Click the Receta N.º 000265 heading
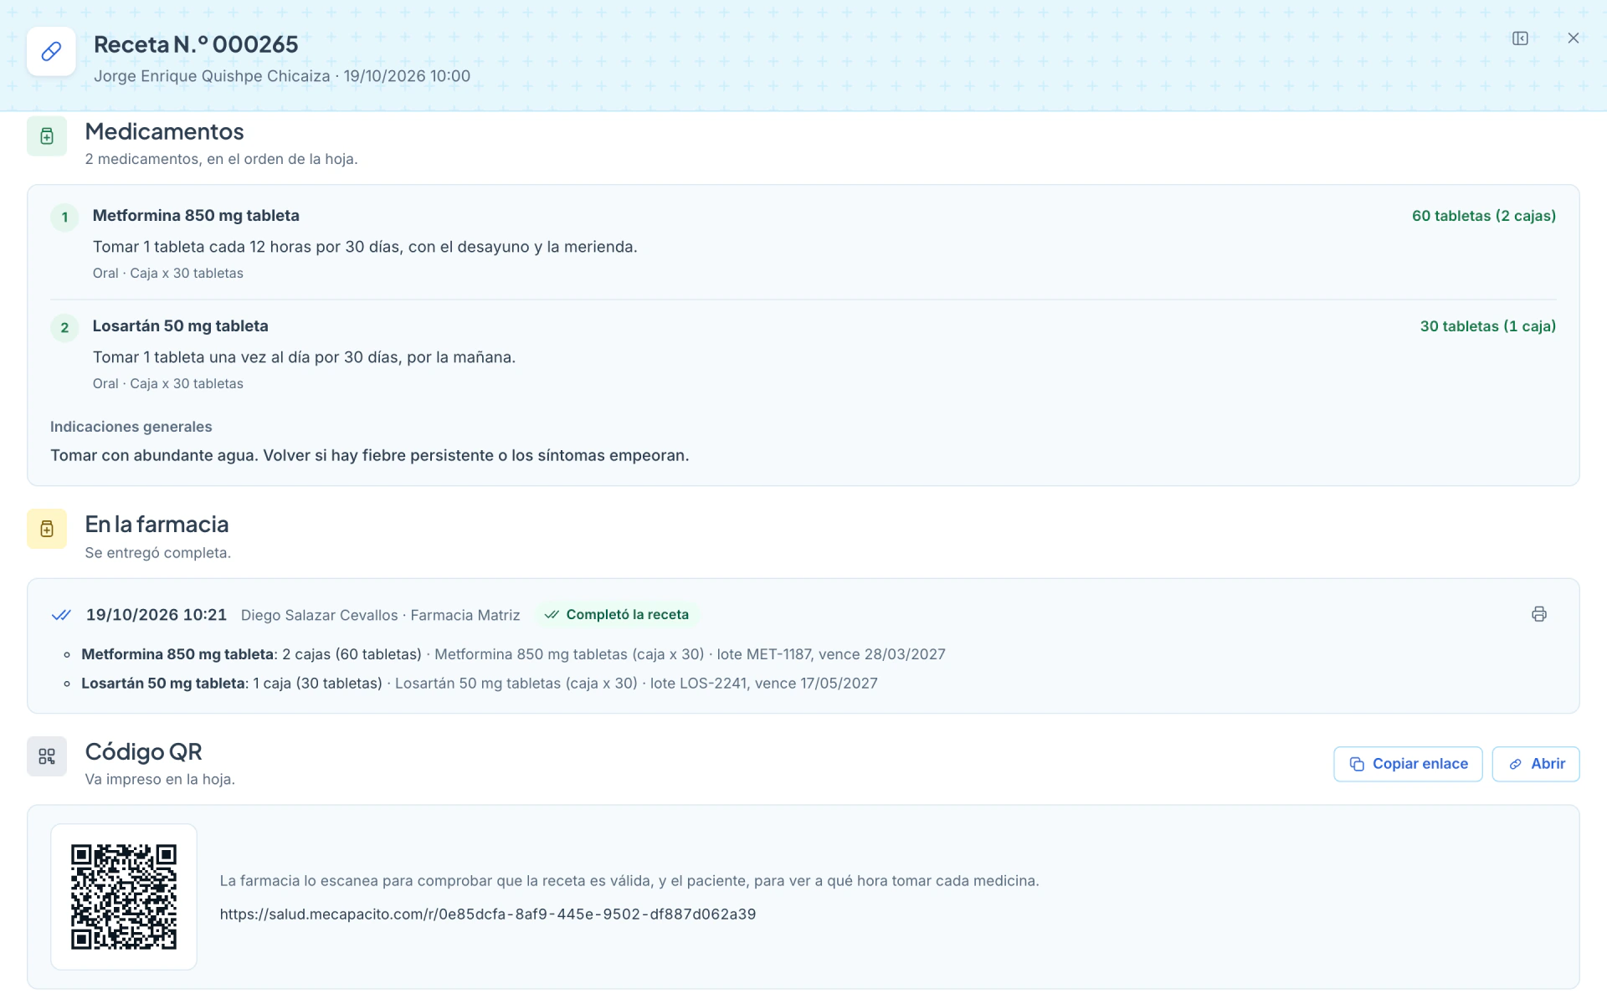1607x1004 pixels. pyautogui.click(x=196, y=44)
